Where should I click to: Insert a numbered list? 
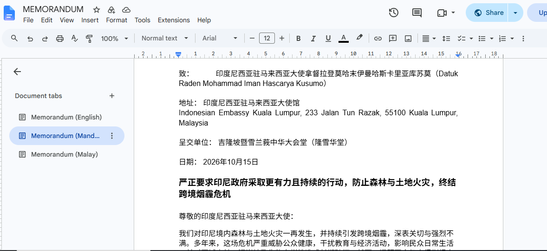coord(502,39)
